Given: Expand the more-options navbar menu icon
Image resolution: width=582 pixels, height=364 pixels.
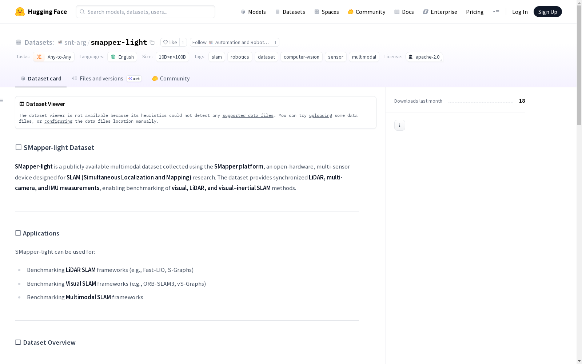Looking at the screenshot, I should tap(496, 12).
